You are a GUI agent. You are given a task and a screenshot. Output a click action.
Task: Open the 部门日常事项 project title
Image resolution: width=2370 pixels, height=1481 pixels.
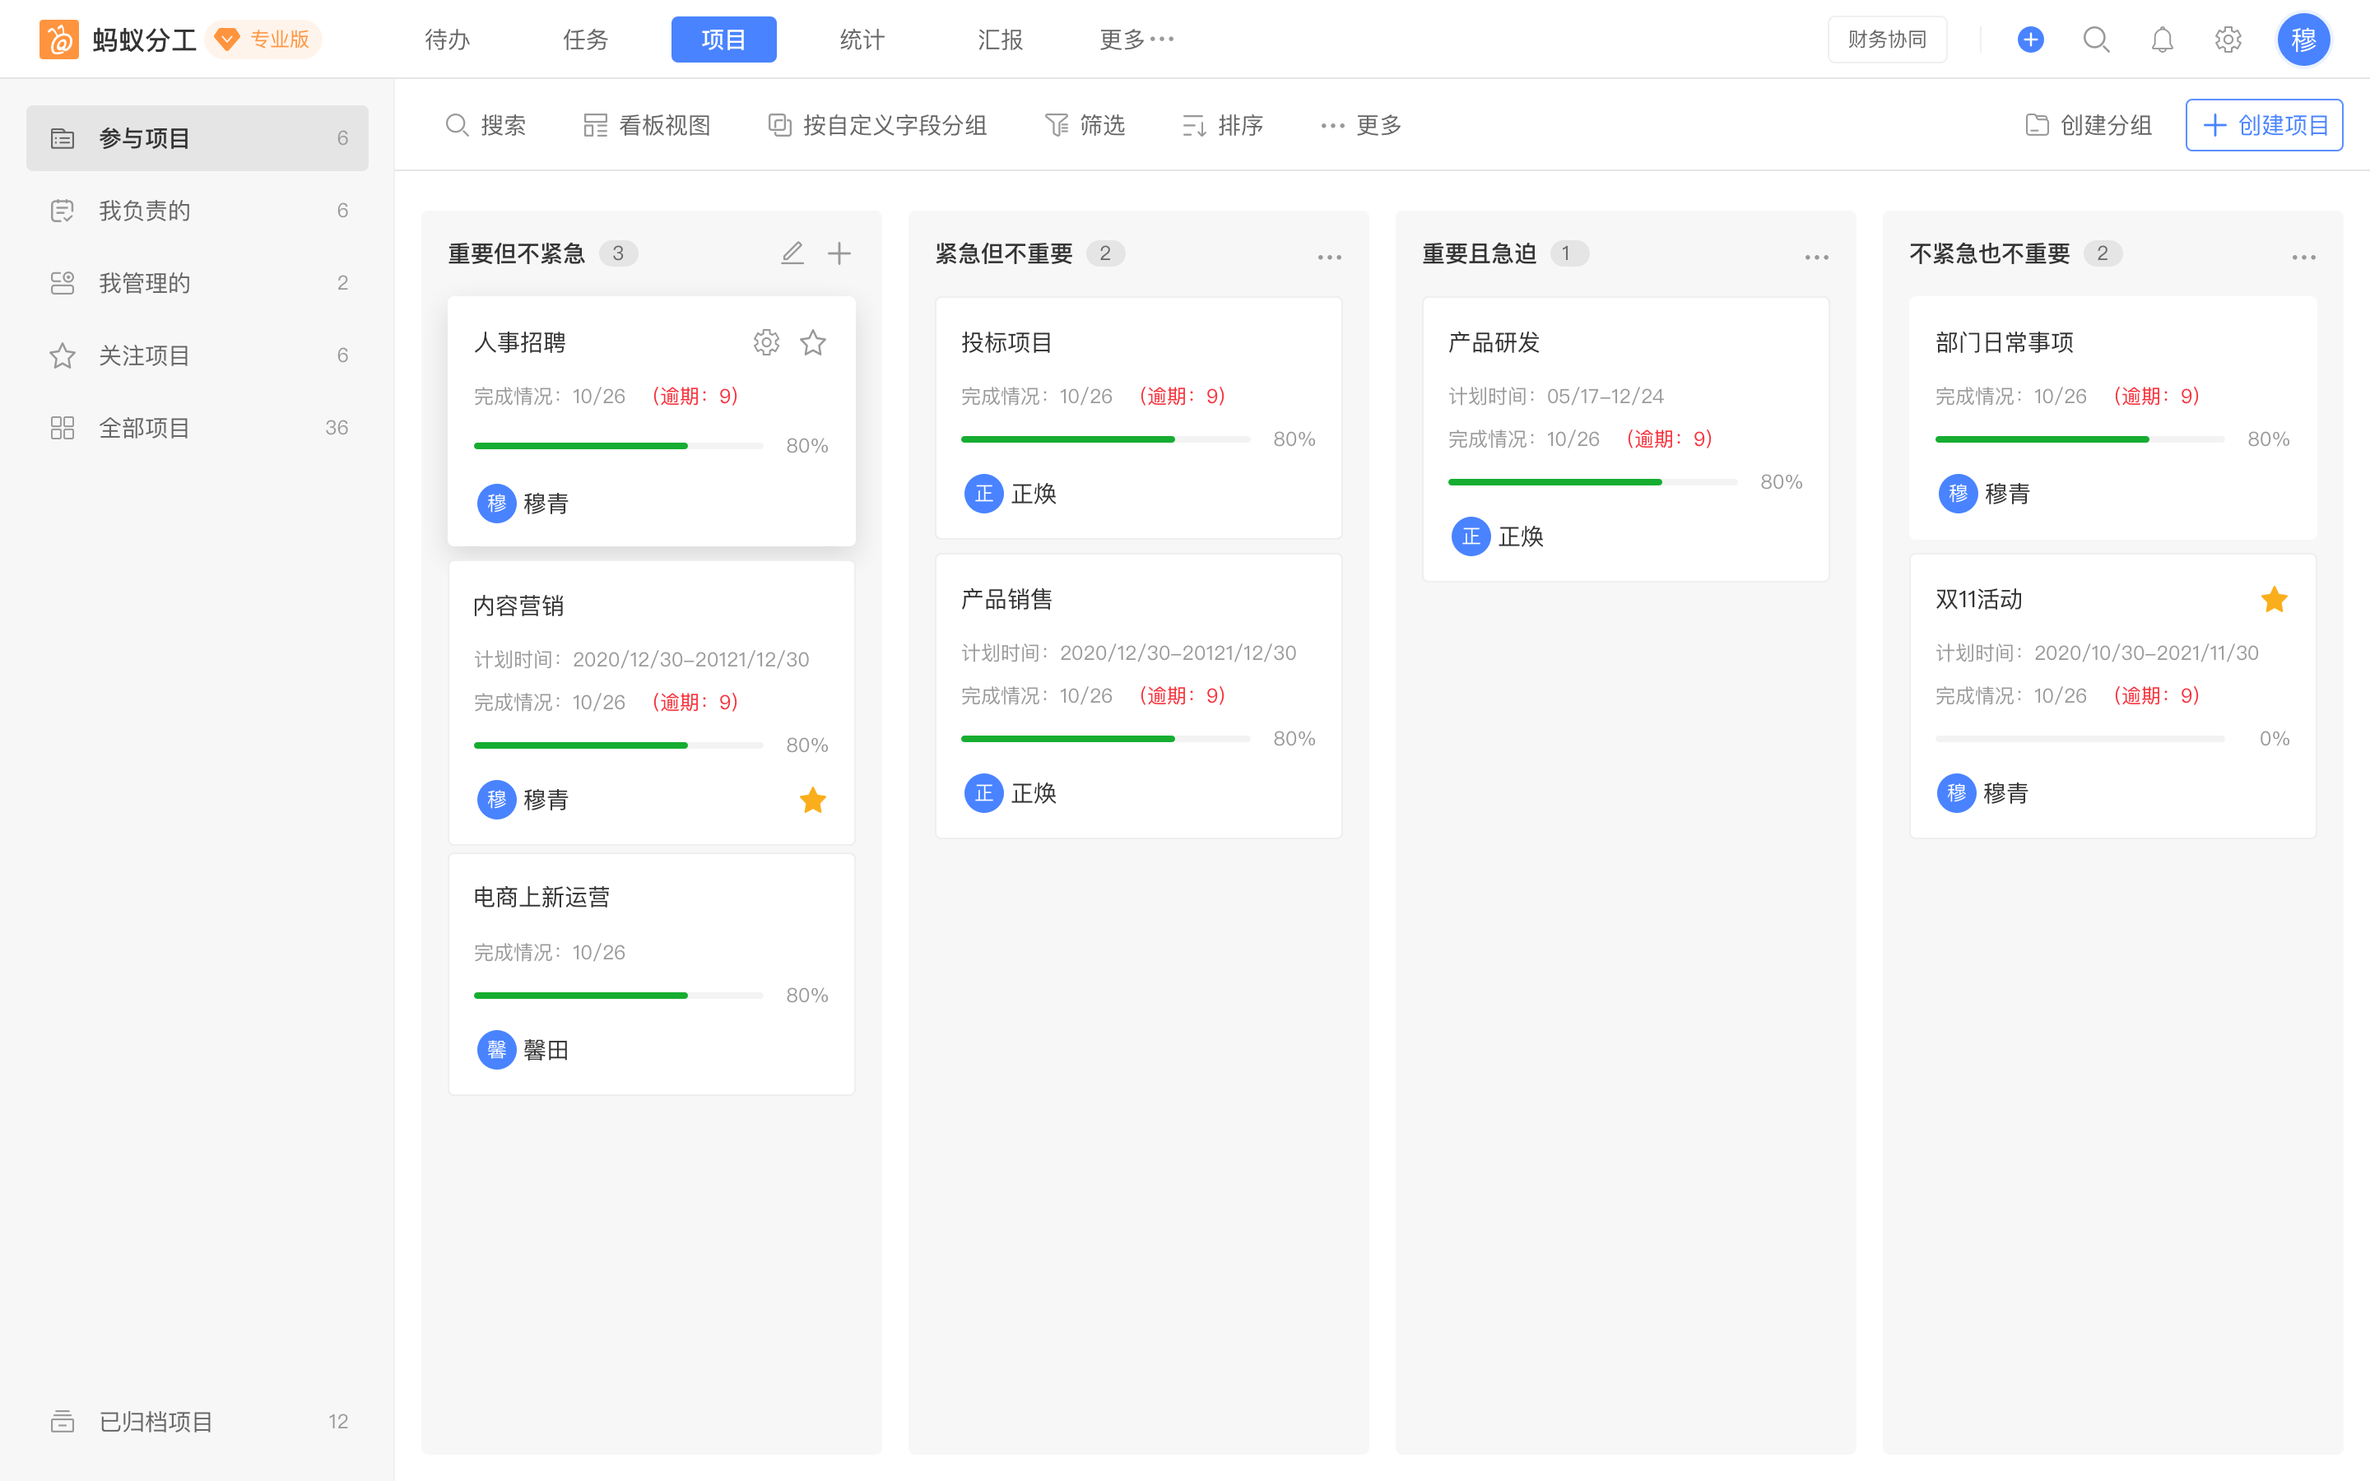pyautogui.click(x=2005, y=341)
